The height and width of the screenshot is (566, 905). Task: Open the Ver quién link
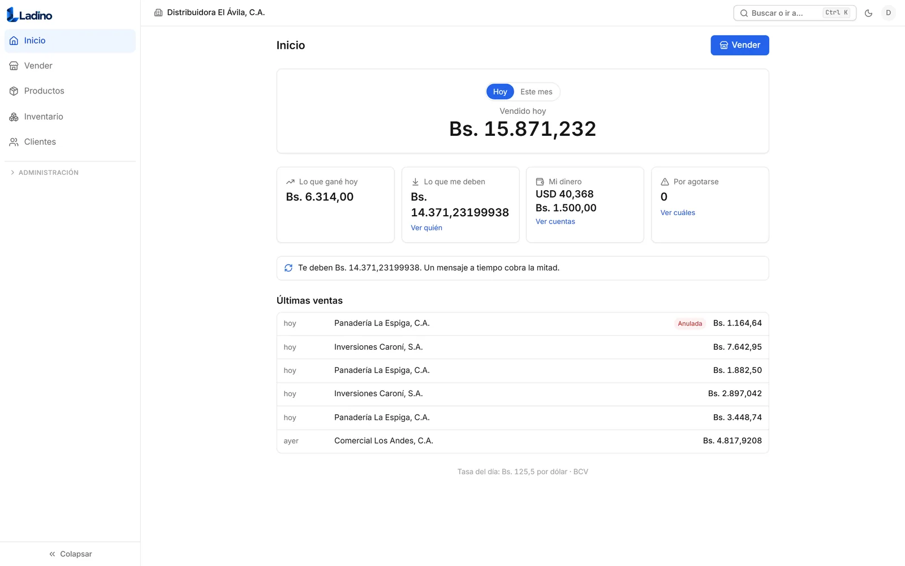tap(426, 228)
